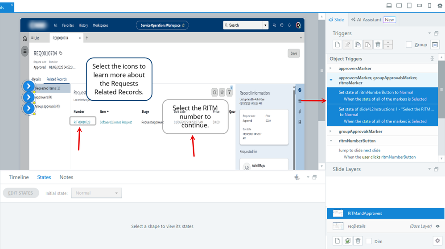Open the Initial state dropdown
This screenshot has width=445, height=249.
click(x=96, y=193)
